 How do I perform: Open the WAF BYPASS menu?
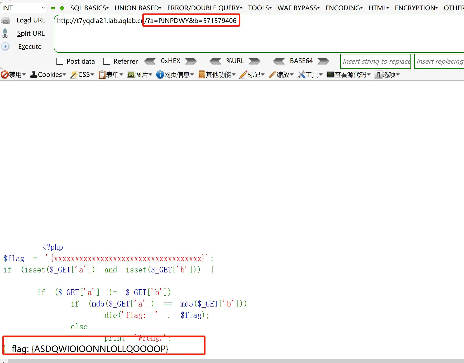pos(298,8)
